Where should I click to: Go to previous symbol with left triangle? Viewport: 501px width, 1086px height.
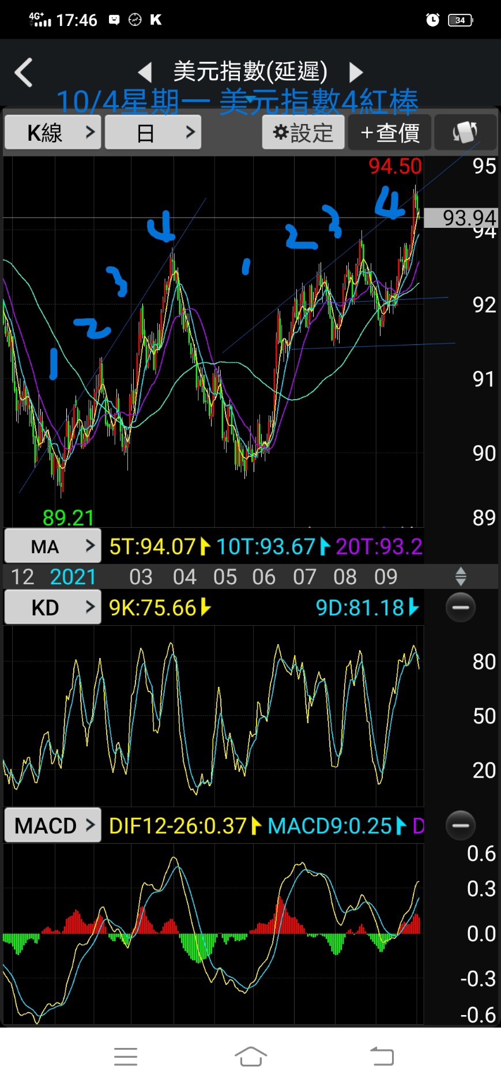click(145, 73)
